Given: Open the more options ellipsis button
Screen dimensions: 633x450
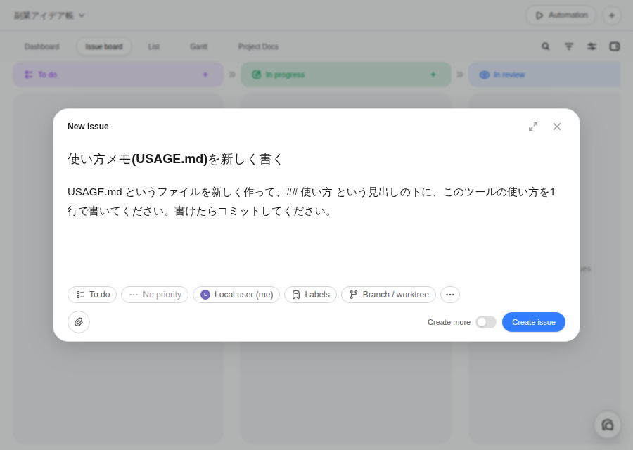Looking at the screenshot, I should coord(449,295).
